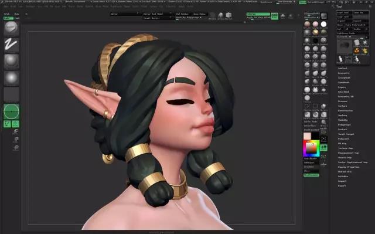Click the green highlighted icon right of the color picker
Viewport: 375px width, 234px height.
click(x=323, y=148)
